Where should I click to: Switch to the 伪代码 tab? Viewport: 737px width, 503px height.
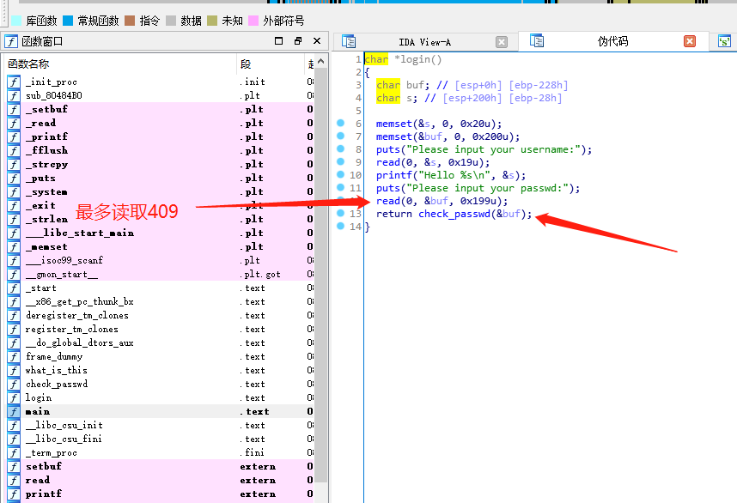[x=612, y=41]
